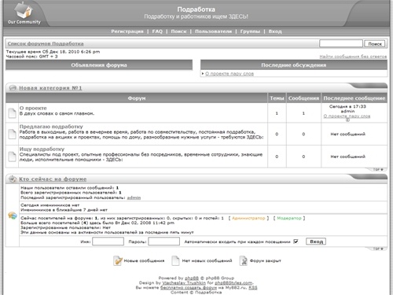Open the Регистрация menu item
393x295 pixels.
point(127,31)
